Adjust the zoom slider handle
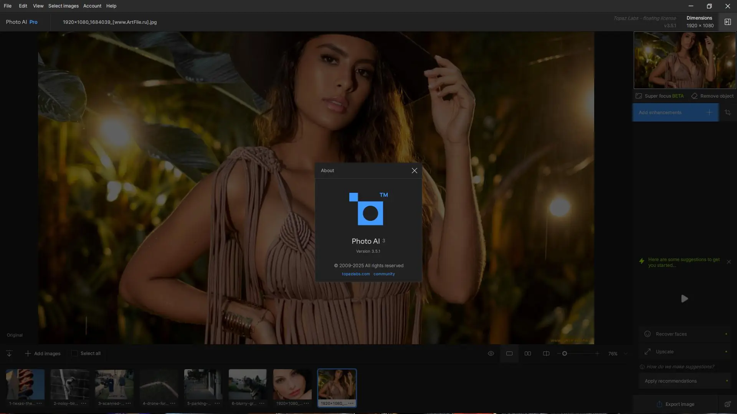 565,353
